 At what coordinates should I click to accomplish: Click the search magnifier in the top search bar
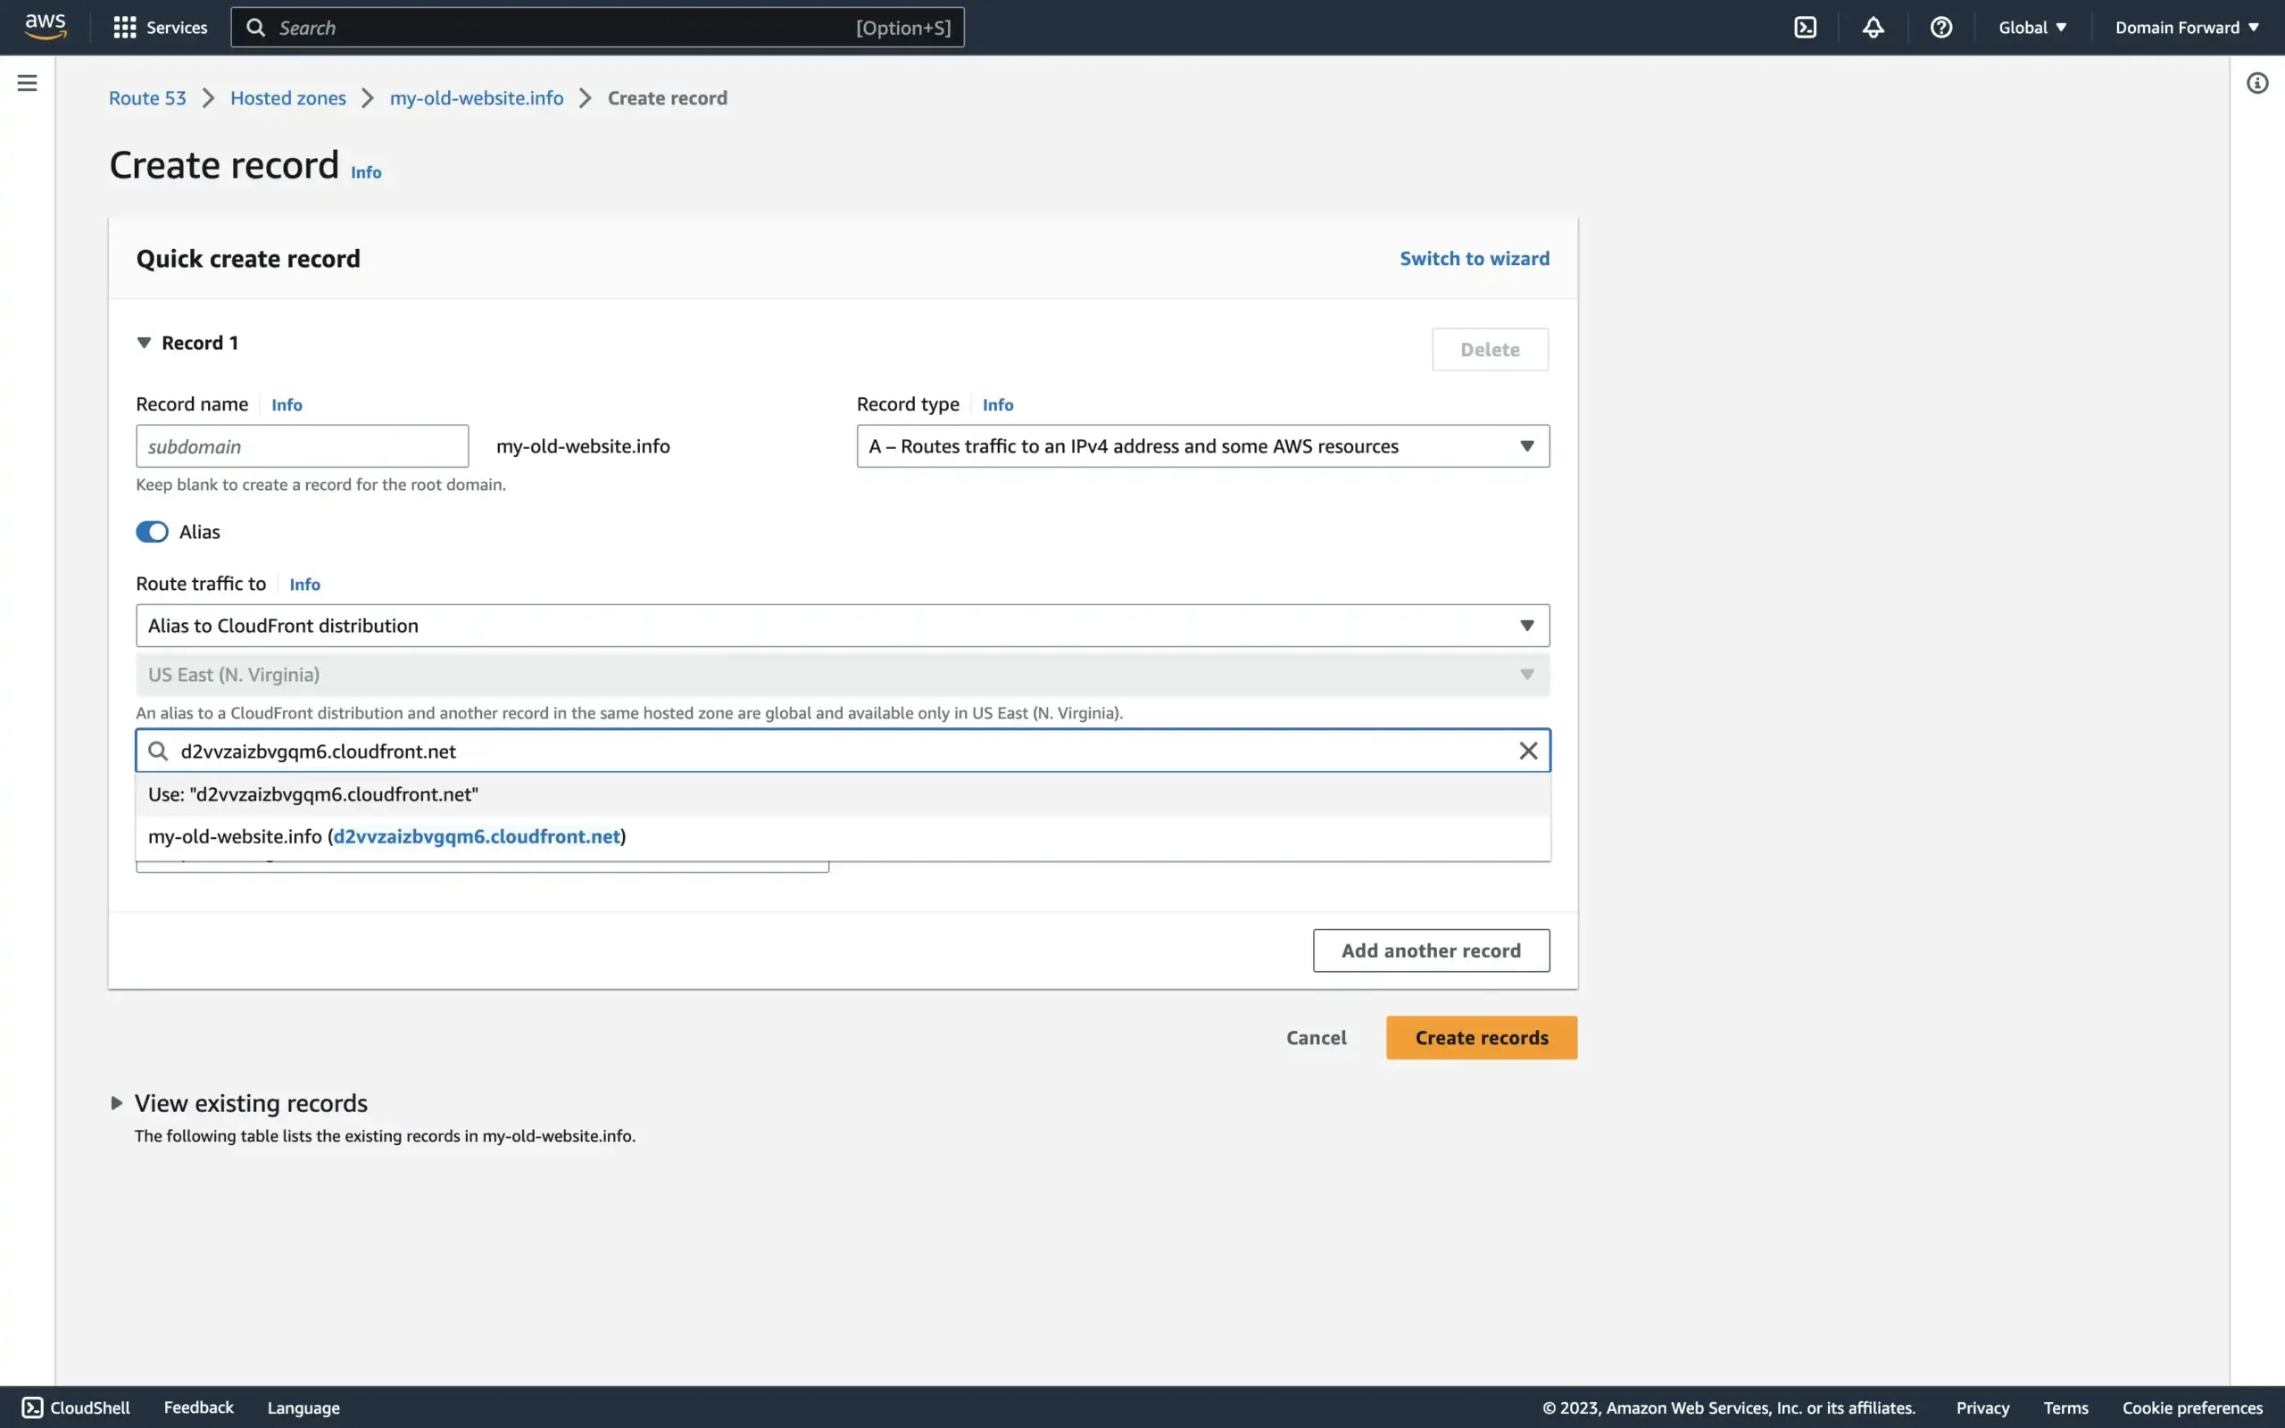255,27
